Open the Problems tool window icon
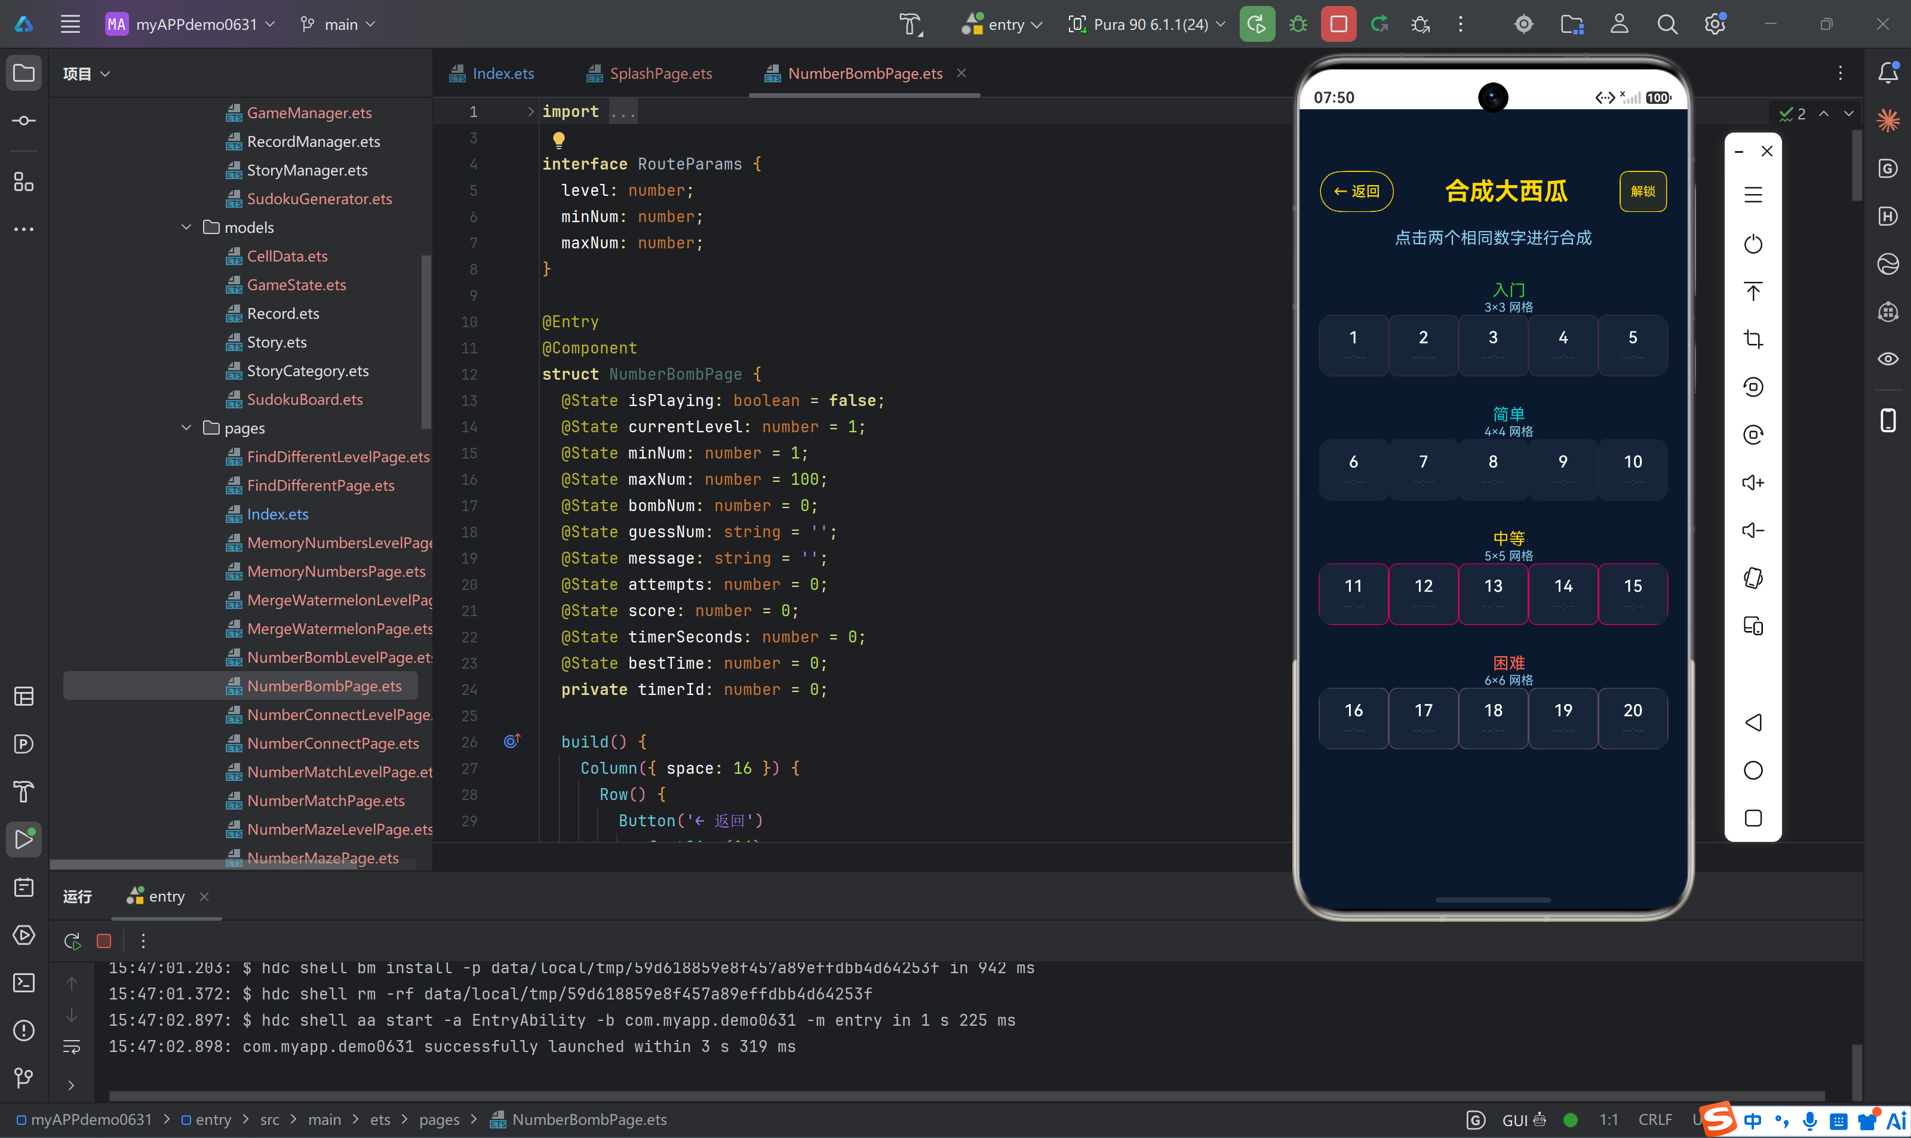The width and height of the screenshot is (1911, 1138). coord(24,1030)
